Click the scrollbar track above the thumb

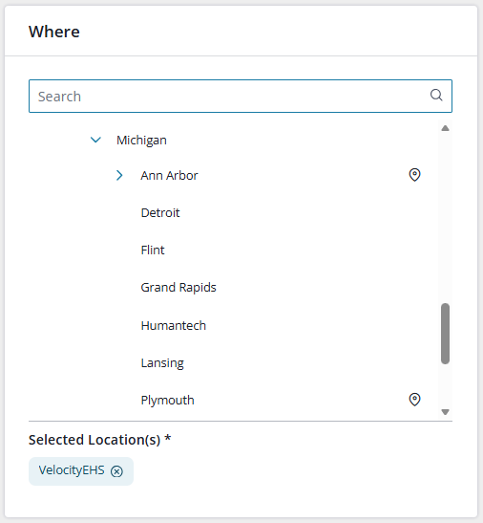coord(446,217)
